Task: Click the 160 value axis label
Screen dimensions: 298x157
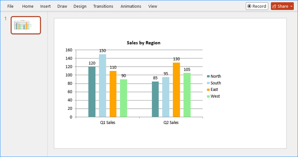Action: coord(69,50)
